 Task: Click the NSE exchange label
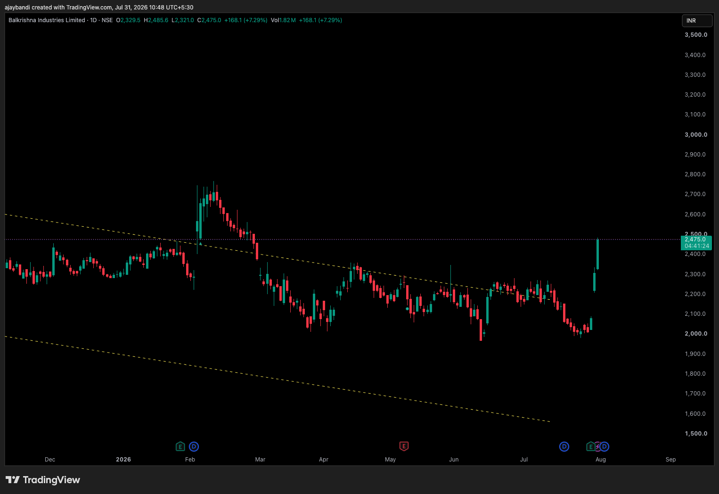(107, 20)
